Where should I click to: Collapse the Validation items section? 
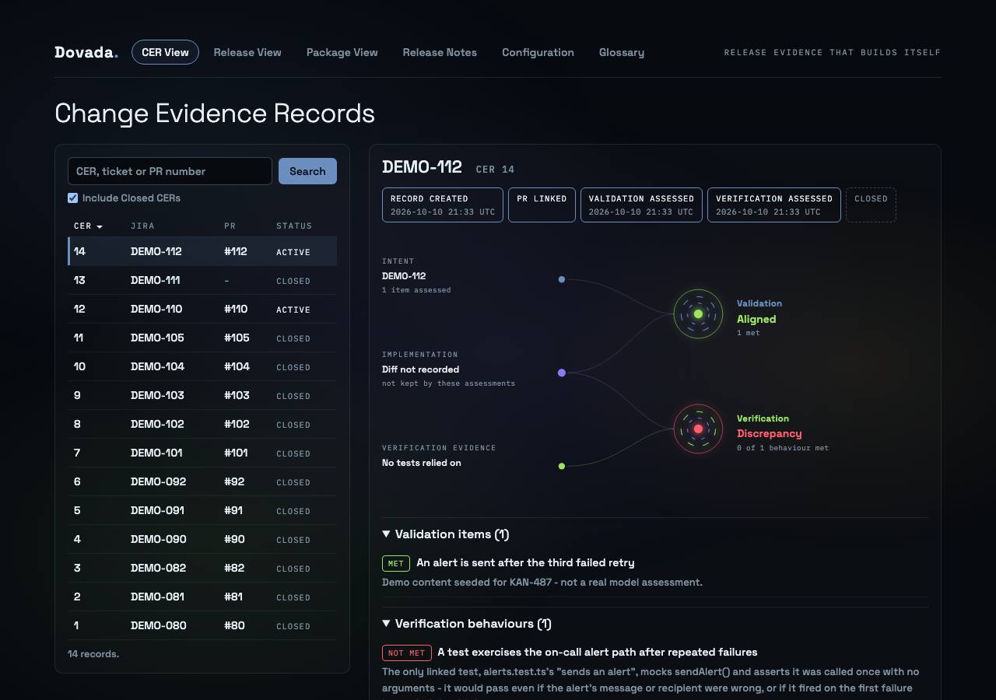[x=445, y=534]
